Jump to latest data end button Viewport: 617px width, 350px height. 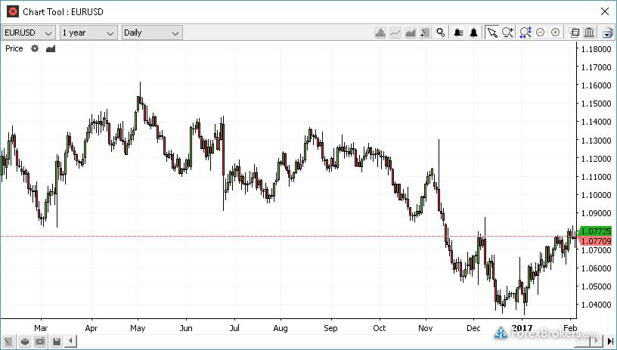(610, 341)
